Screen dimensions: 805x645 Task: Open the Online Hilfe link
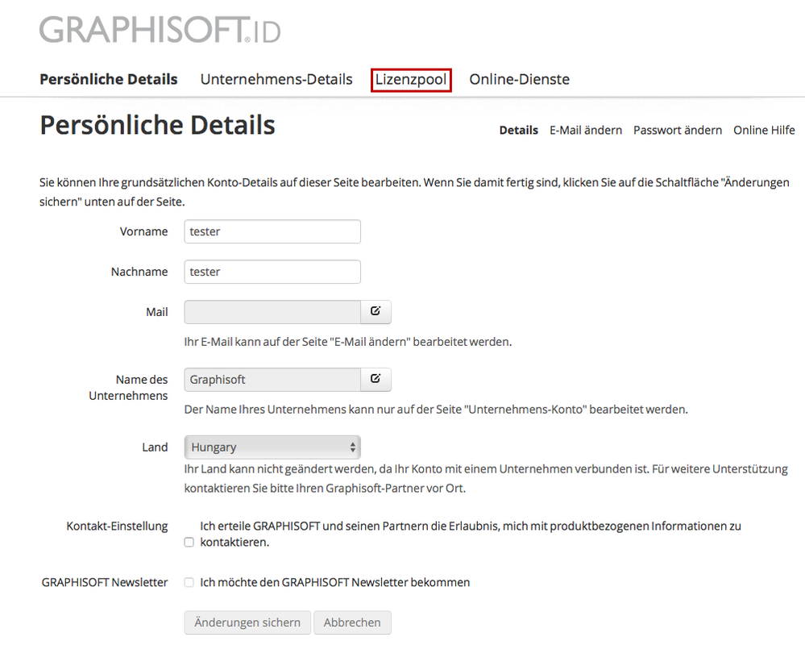(x=764, y=130)
